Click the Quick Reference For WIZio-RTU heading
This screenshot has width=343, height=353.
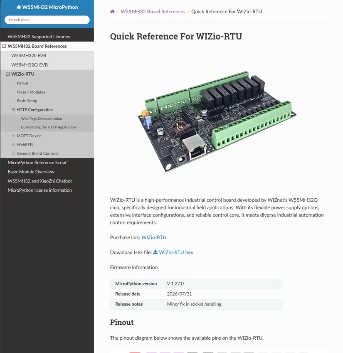pos(176,36)
